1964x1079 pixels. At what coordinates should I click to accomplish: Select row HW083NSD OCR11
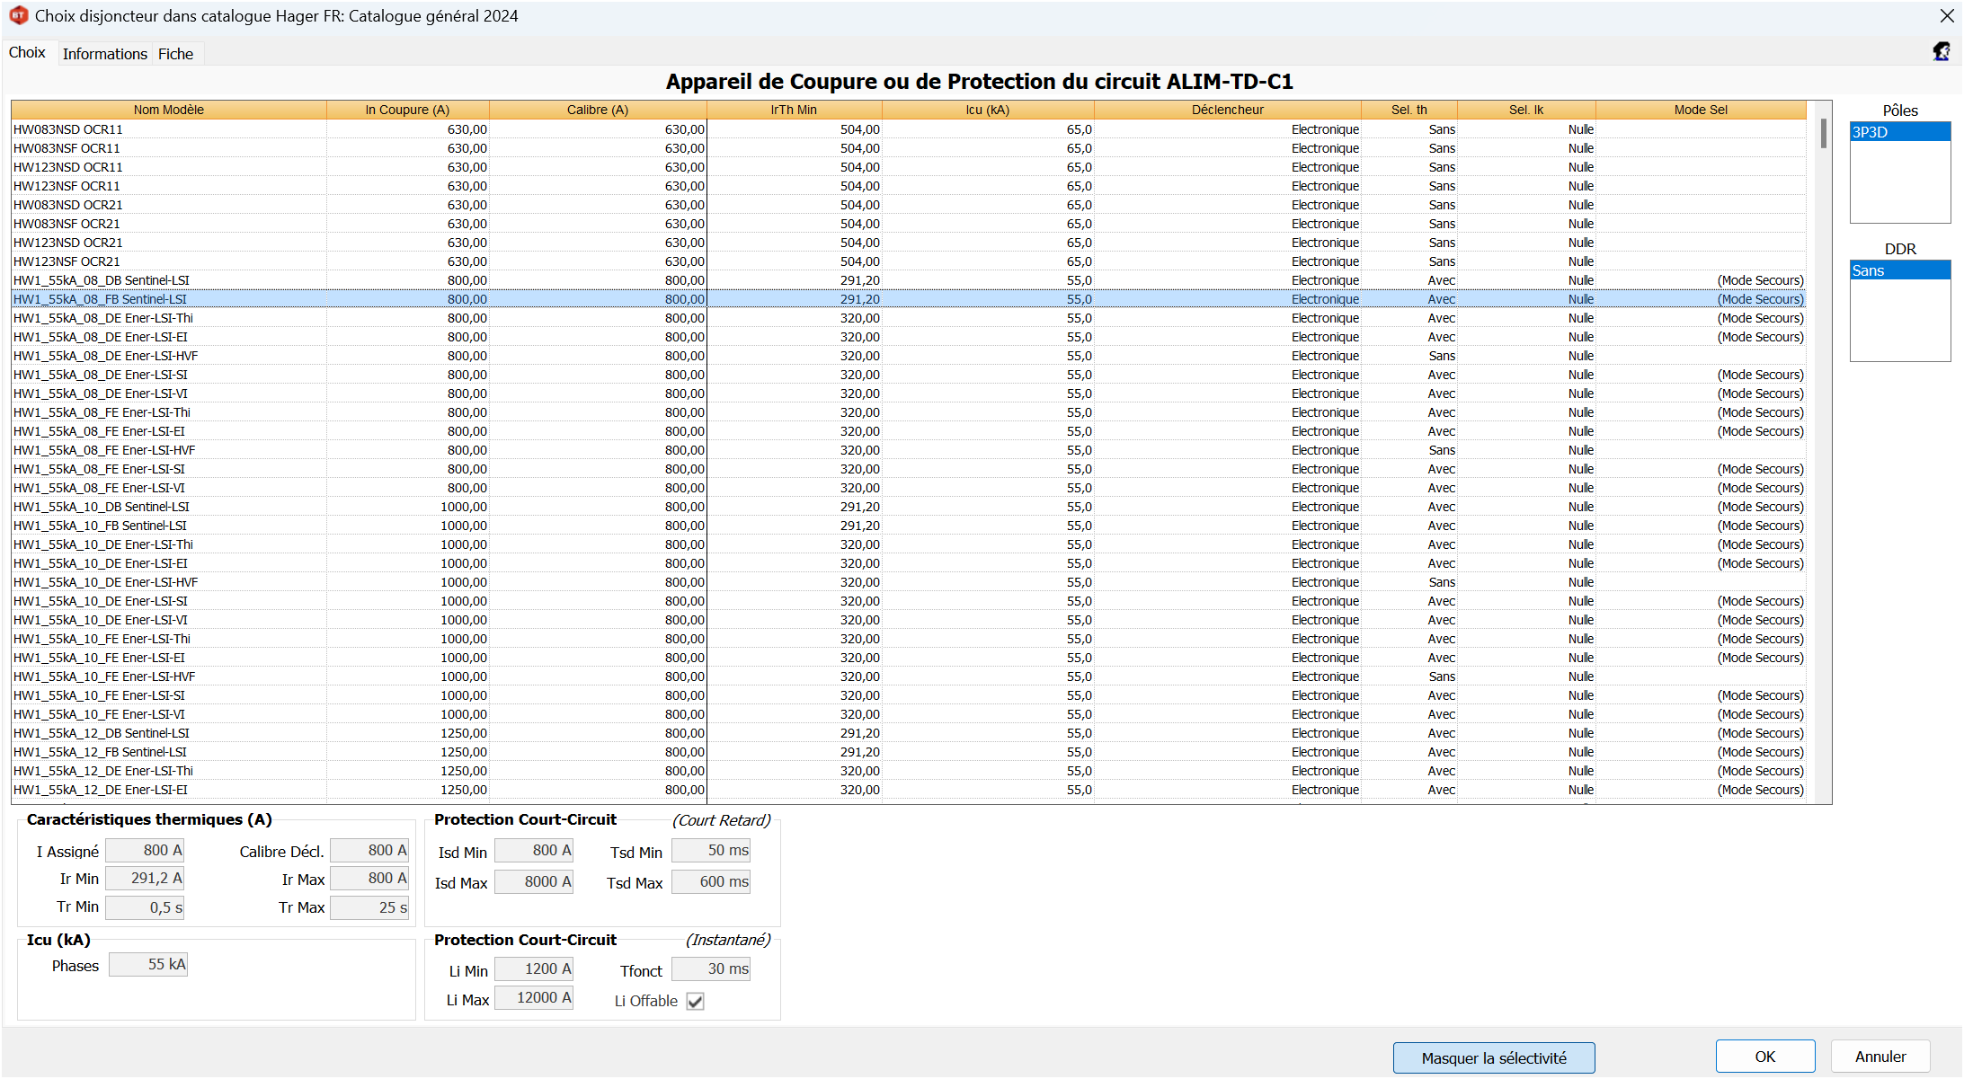click(68, 129)
